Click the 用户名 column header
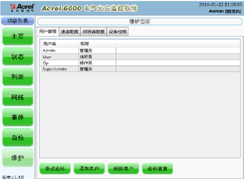This screenshot has width=244, height=179. tap(49, 44)
